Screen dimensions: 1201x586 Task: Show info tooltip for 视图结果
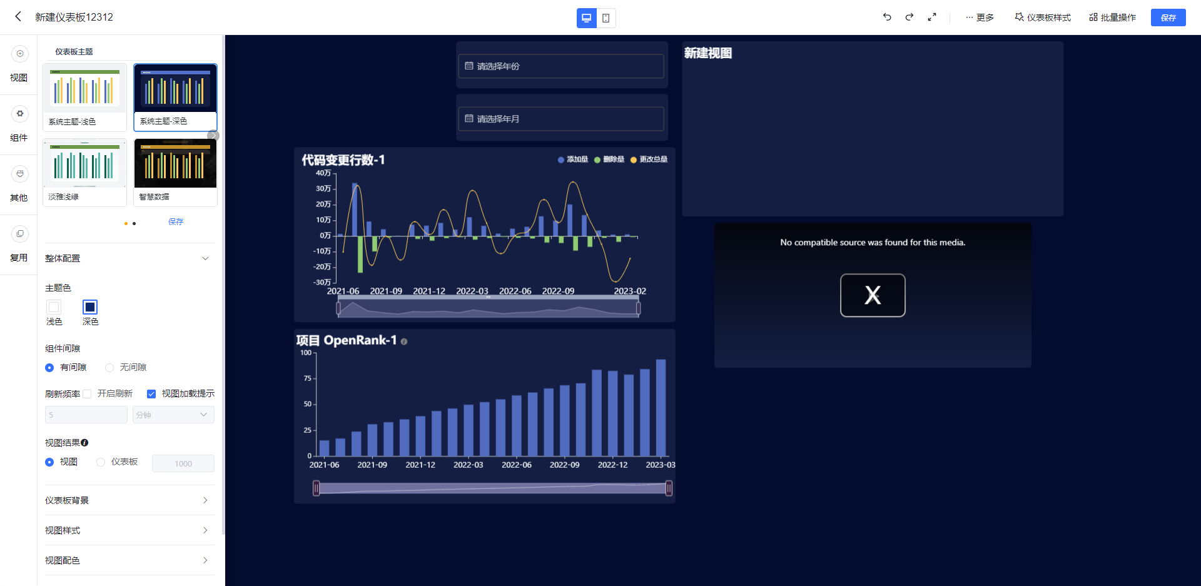click(x=84, y=443)
